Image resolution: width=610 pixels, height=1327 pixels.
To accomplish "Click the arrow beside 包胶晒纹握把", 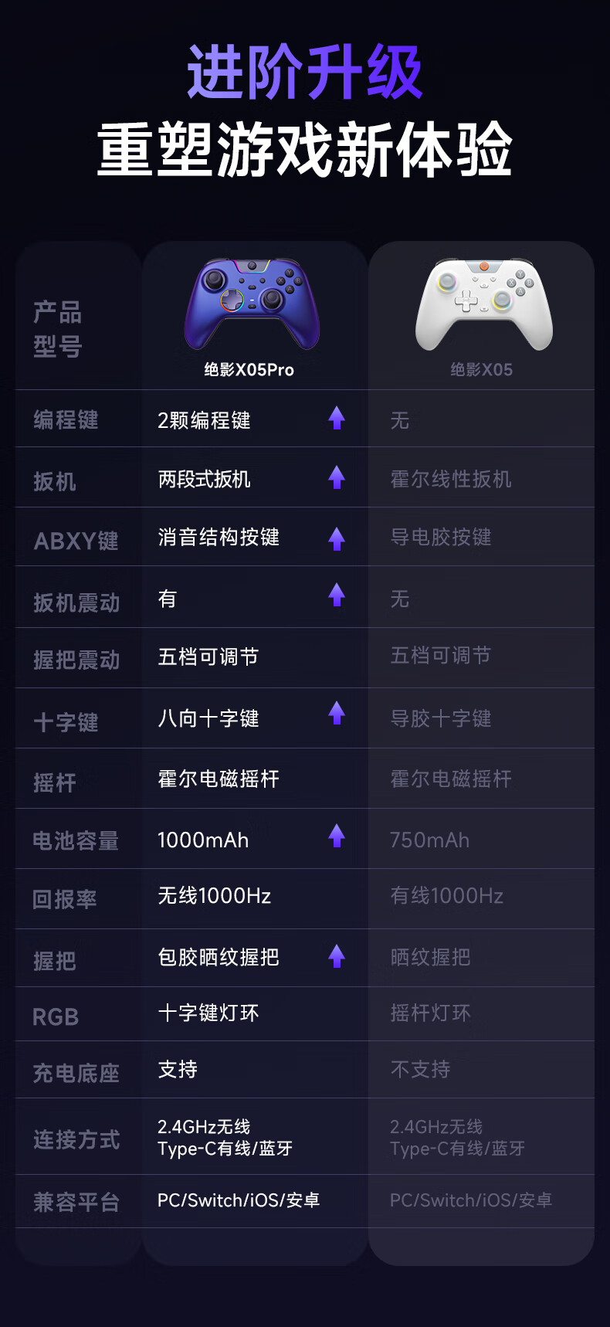I will coord(337,955).
